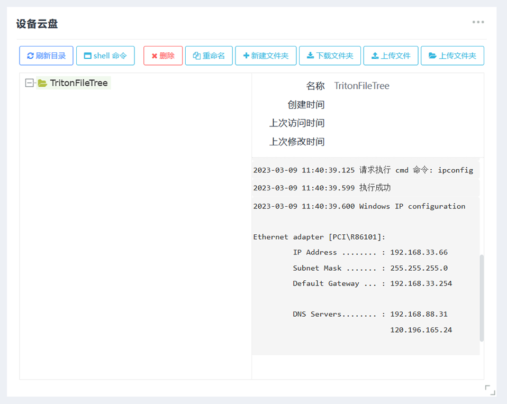Select the TritonFileTree label in the tree
The image size is (507, 404).
79,83
